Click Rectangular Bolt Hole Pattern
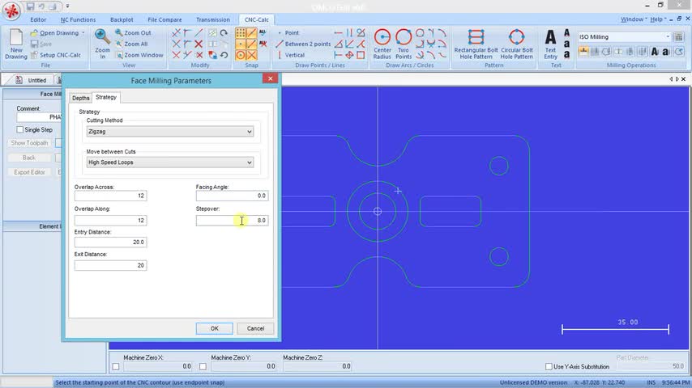 pos(476,44)
